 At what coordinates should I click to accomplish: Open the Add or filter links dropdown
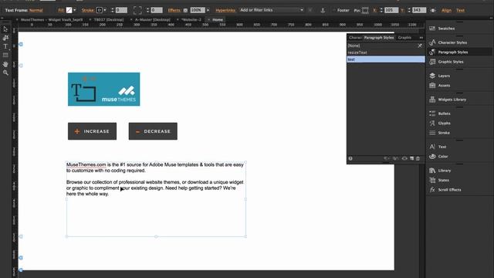click(272, 10)
